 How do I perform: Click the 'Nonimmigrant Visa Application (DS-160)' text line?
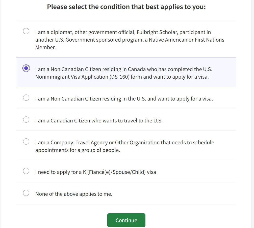pyautogui.click(x=122, y=77)
